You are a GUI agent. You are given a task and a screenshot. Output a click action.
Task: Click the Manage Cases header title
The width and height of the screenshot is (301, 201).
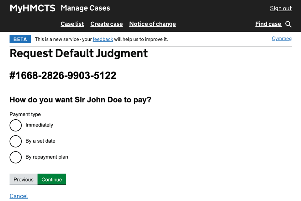pos(85,8)
